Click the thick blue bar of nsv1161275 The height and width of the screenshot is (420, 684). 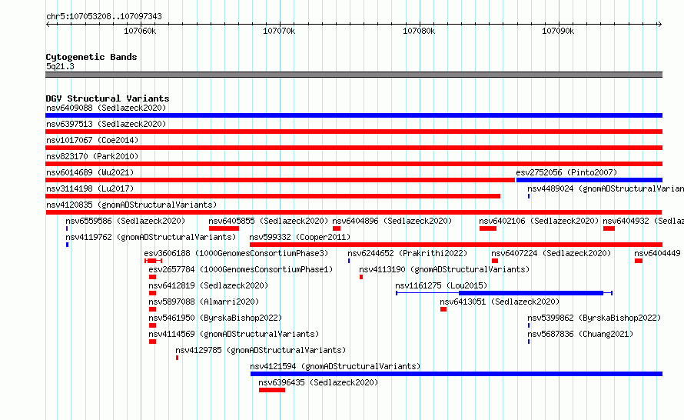[x=531, y=293]
